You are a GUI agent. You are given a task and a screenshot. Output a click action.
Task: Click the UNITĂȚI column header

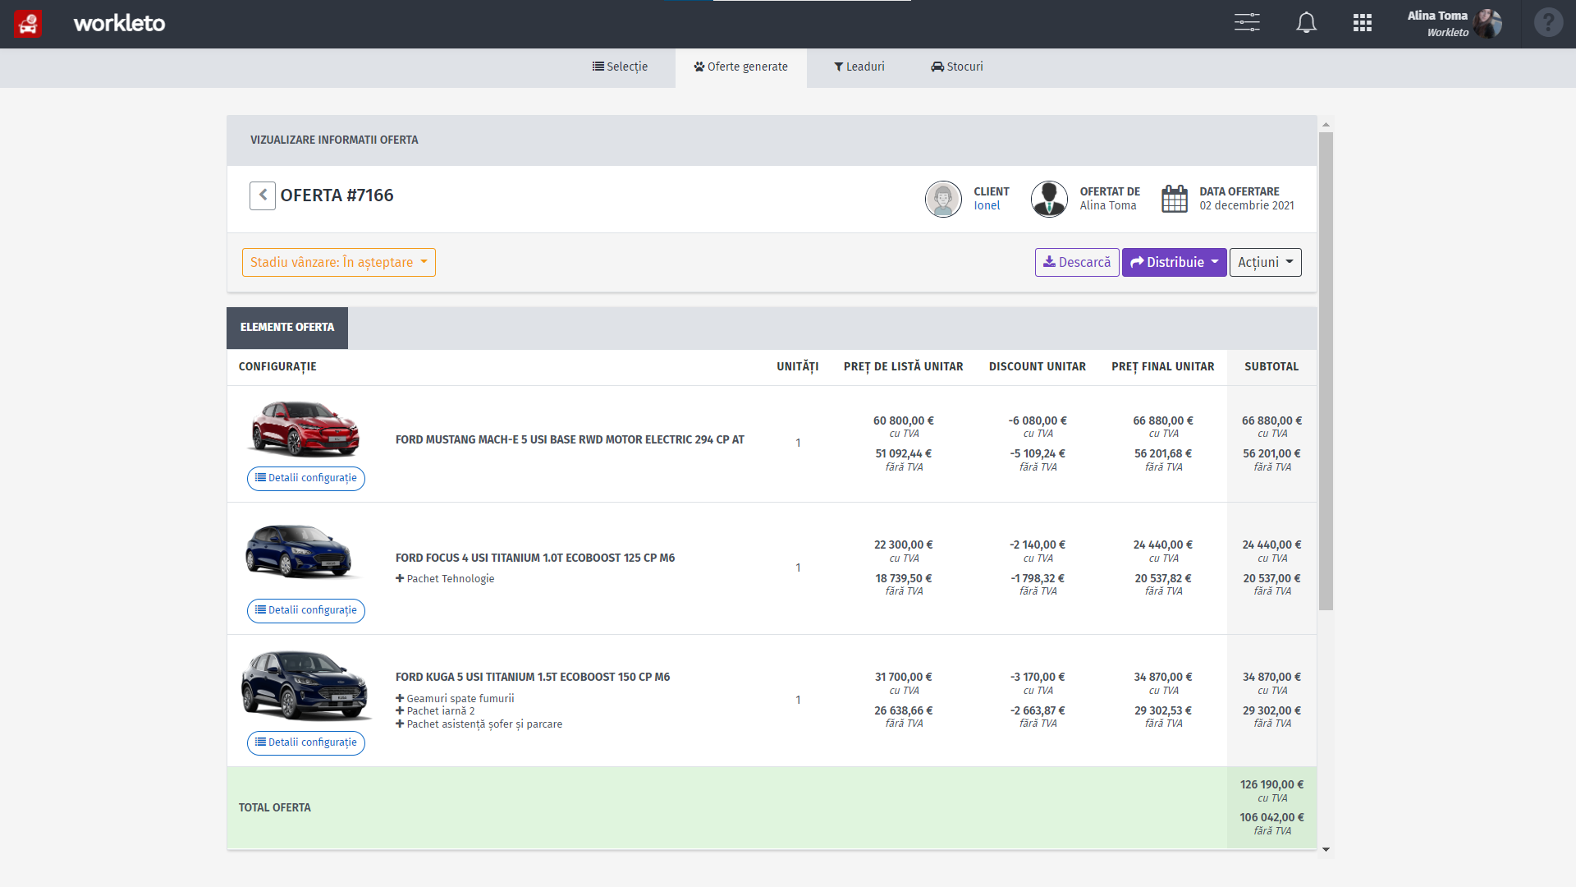798,367
